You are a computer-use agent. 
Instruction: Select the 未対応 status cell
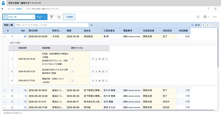point(169,107)
